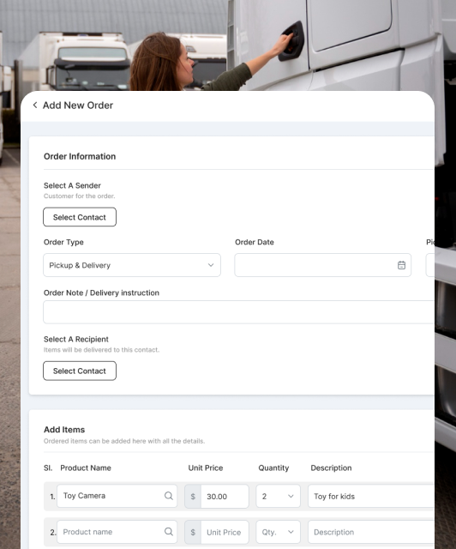This screenshot has height=549, width=456.
Task: Click the Select A Recipient label
Action: pos(76,339)
